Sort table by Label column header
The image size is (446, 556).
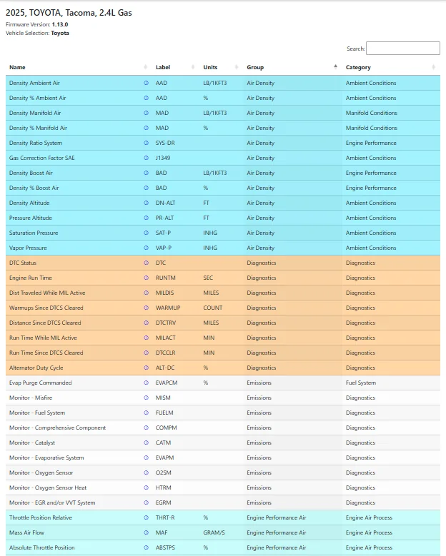[175, 67]
